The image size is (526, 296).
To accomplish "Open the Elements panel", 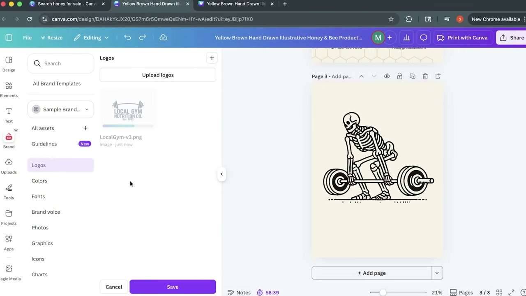I will tap(9, 89).
